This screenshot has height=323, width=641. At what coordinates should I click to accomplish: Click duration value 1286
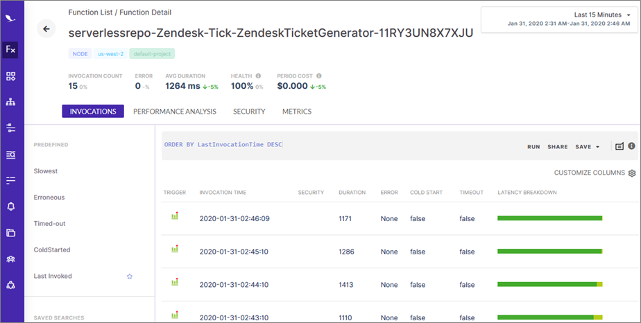point(346,252)
